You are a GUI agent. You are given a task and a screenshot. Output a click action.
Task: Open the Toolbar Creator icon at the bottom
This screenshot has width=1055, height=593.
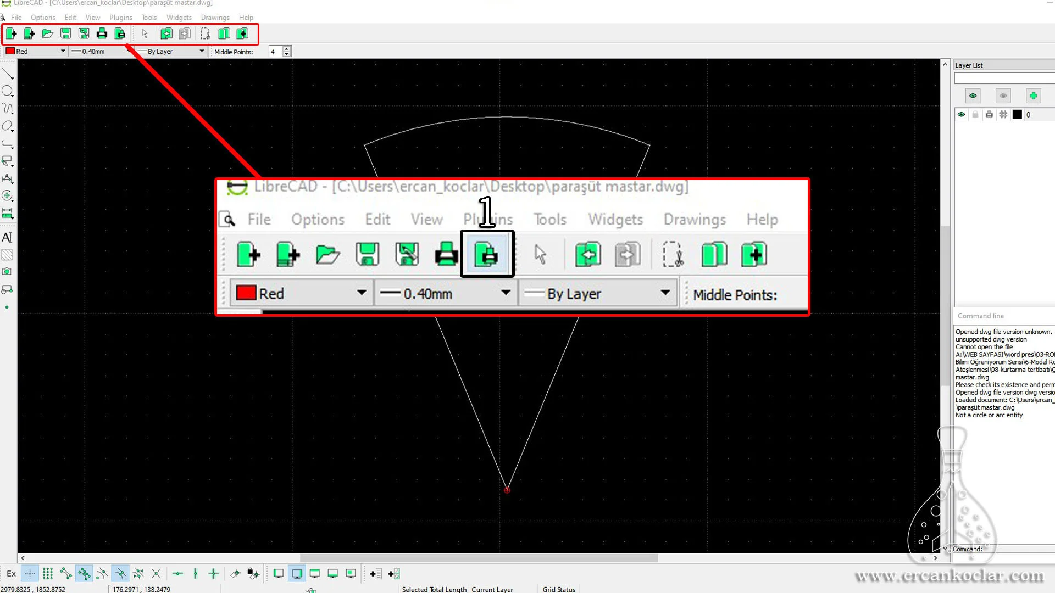pos(394,574)
